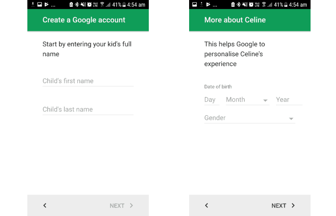Tap Play Store notification icon in right status bar

tap(208, 4)
